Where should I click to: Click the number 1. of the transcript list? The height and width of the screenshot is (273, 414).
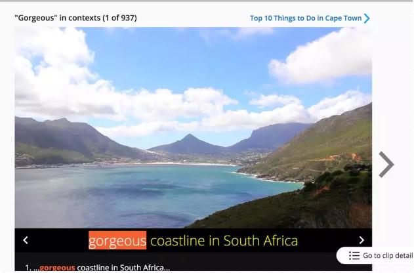point(28,268)
